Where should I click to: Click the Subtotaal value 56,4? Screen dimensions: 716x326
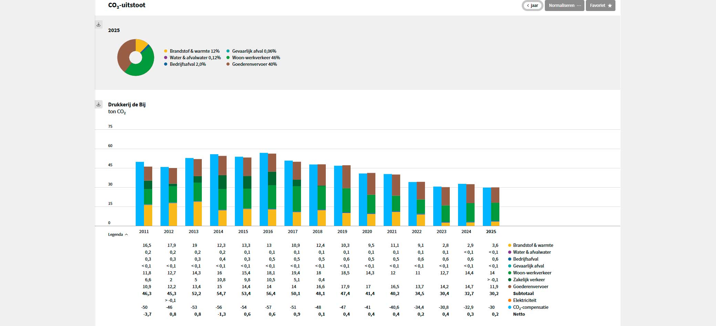click(x=271, y=294)
